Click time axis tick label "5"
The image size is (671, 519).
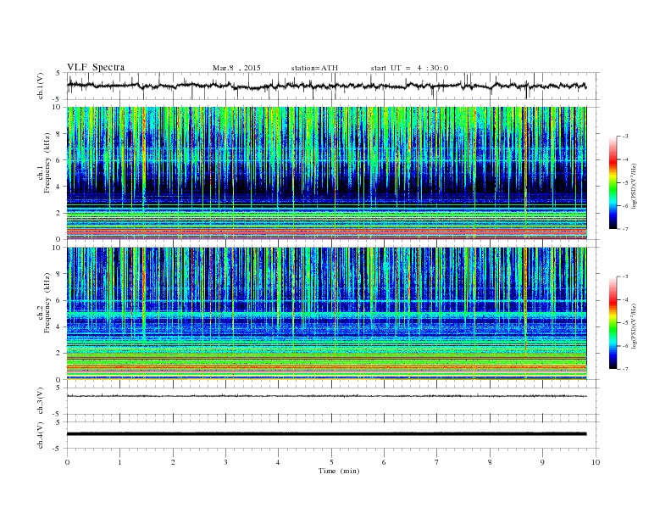[331, 462]
